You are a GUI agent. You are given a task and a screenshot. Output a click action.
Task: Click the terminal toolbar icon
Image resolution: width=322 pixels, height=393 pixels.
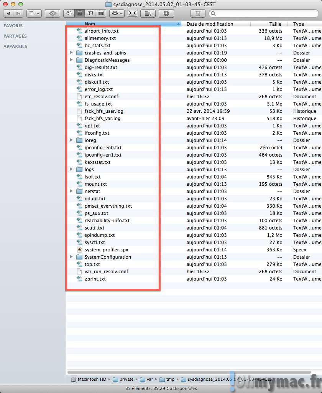coord(132,13)
